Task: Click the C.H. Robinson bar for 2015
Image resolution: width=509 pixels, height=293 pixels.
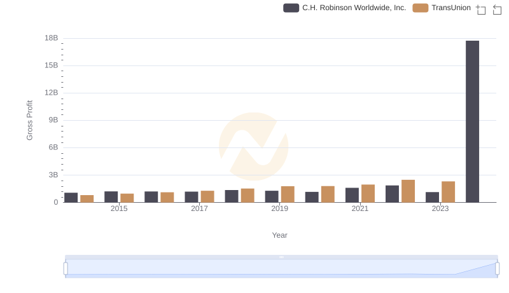Action: click(x=111, y=197)
